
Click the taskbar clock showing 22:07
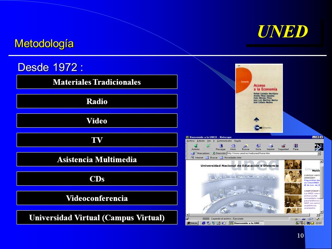click(319, 223)
